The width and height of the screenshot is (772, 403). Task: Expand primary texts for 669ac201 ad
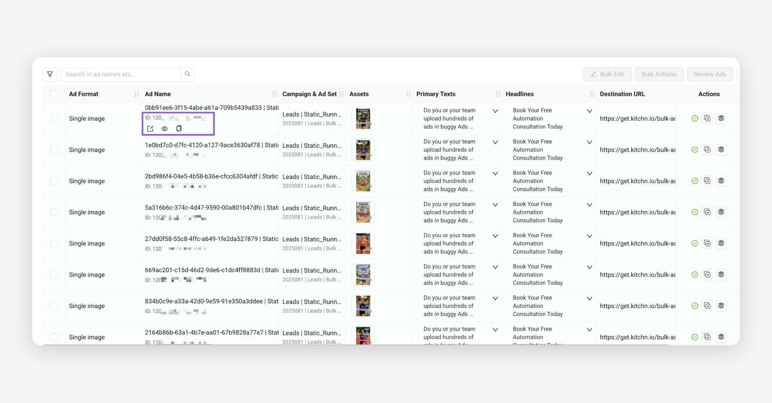pos(495,267)
